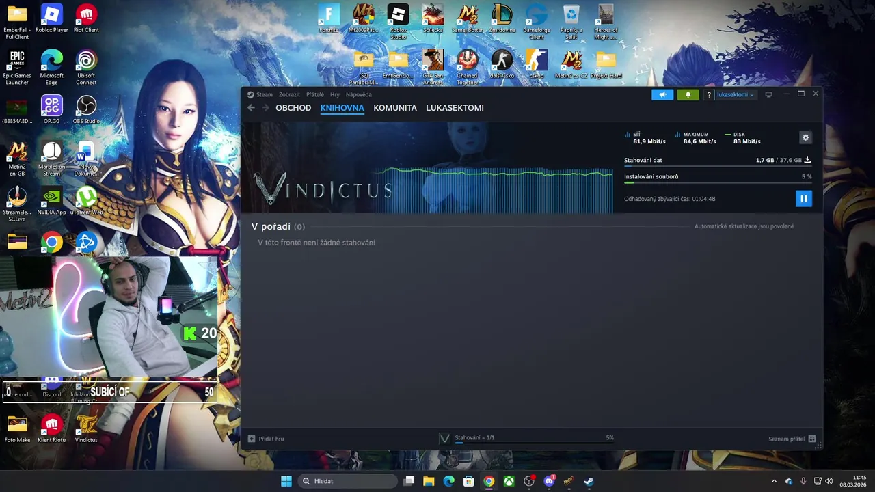The height and width of the screenshot is (492, 875).
Task: Open OP.GG desktop shortcut
Action: (x=51, y=109)
